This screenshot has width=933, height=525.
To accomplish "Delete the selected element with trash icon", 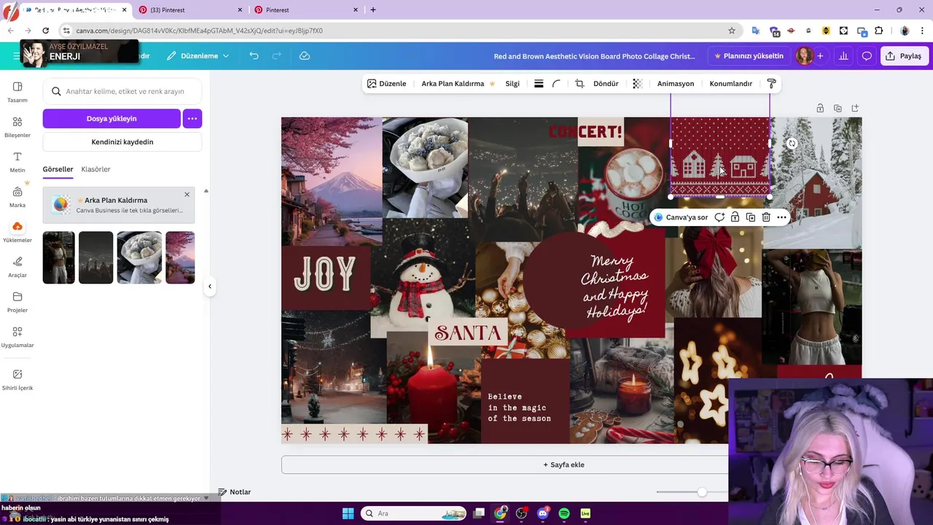I will tap(766, 217).
